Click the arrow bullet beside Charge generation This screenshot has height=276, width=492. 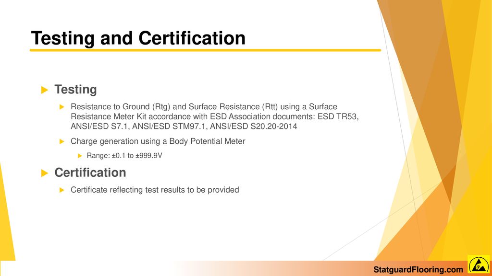62,141
